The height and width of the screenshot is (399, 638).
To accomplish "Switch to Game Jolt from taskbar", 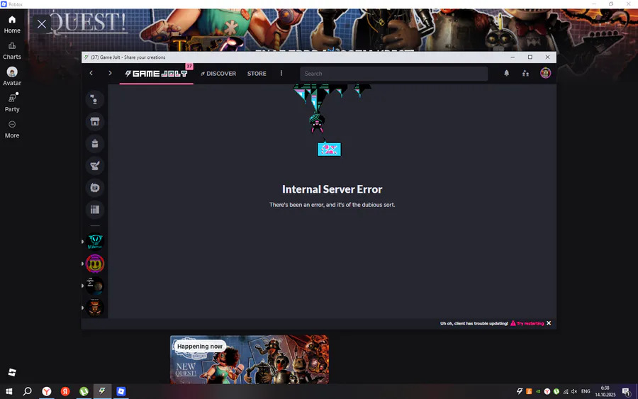I will (x=102, y=391).
